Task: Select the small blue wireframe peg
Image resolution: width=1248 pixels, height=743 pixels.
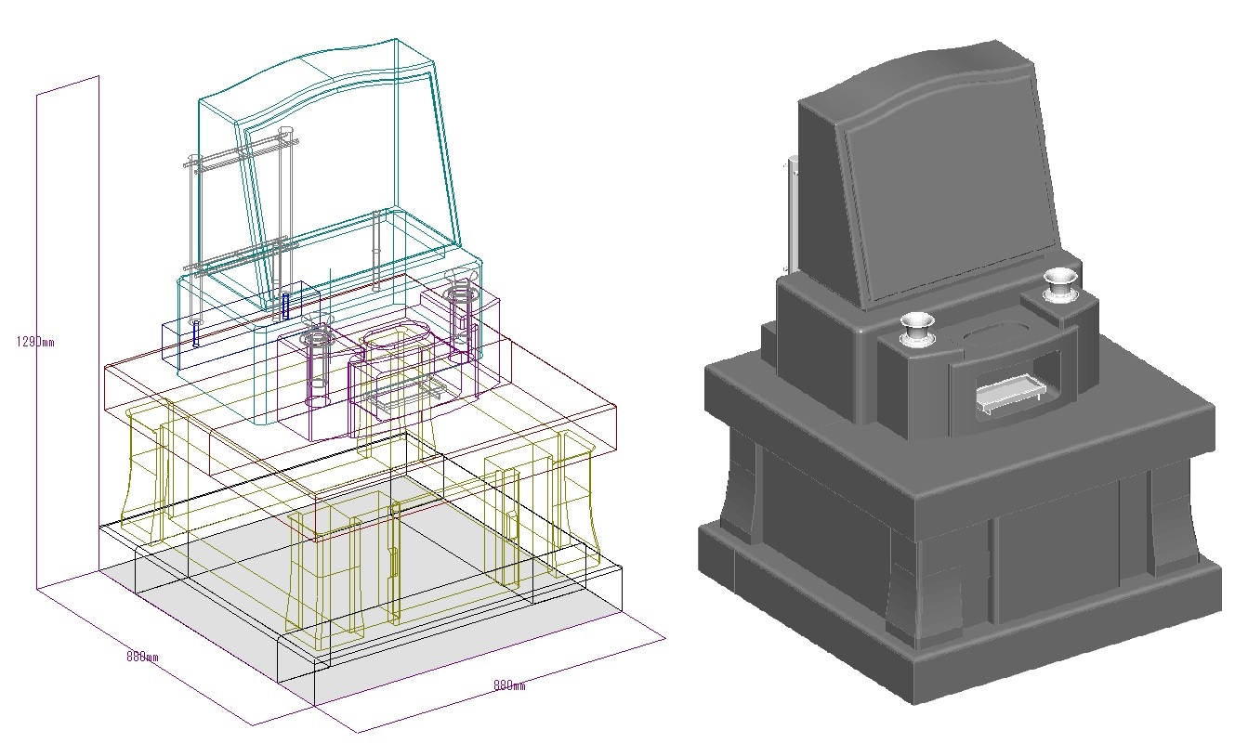Action: [x=285, y=304]
